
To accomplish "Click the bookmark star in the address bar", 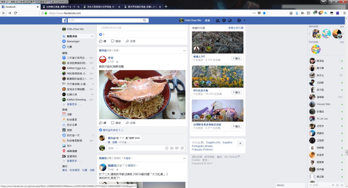I will click(264, 13).
